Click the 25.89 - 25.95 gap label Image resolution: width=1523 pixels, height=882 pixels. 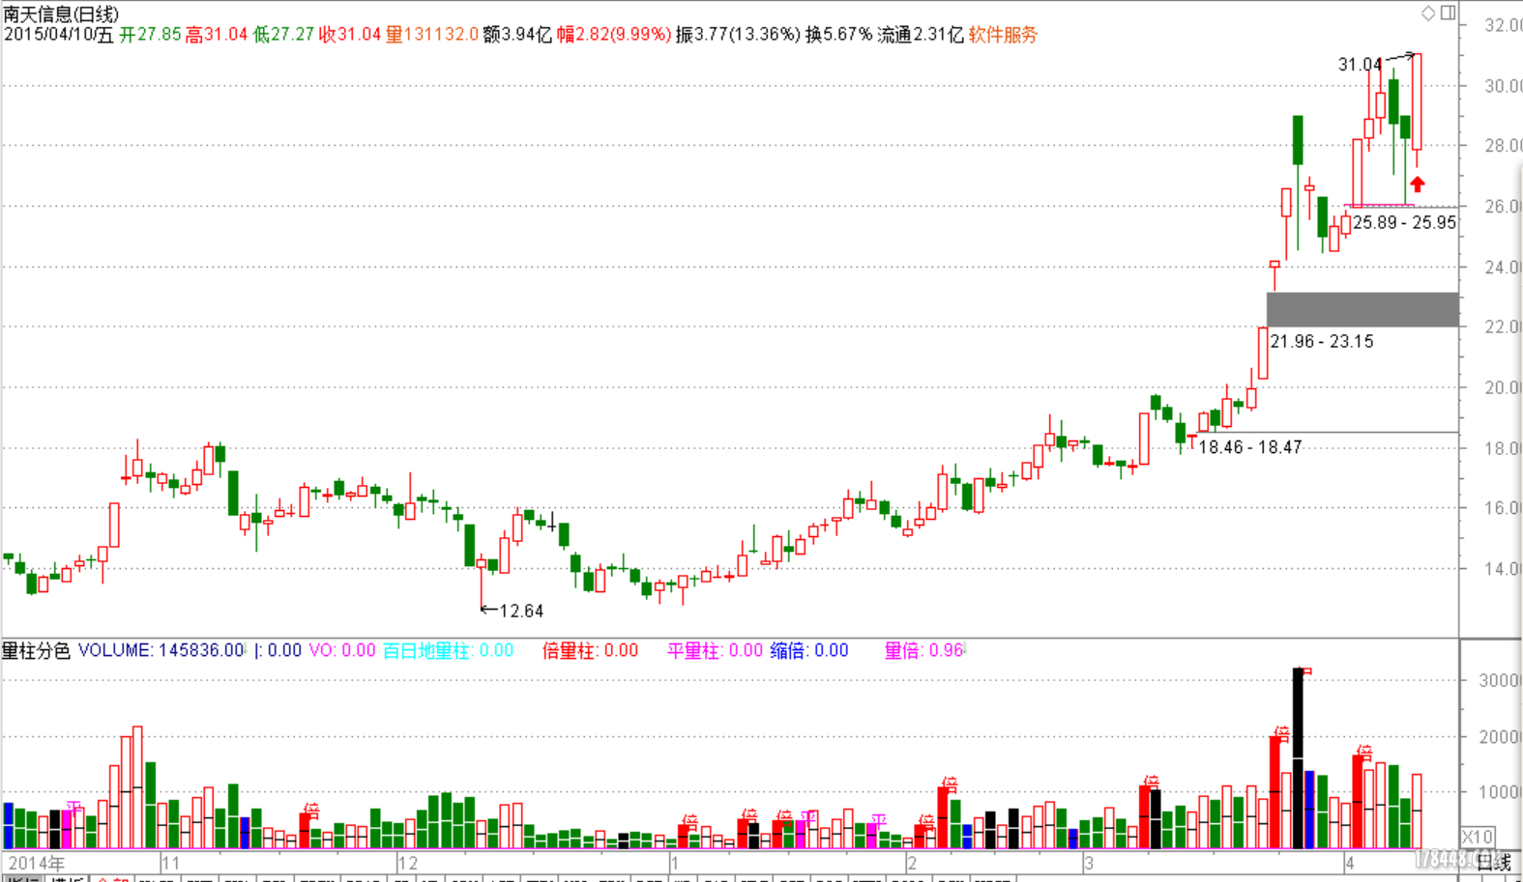1404,222
